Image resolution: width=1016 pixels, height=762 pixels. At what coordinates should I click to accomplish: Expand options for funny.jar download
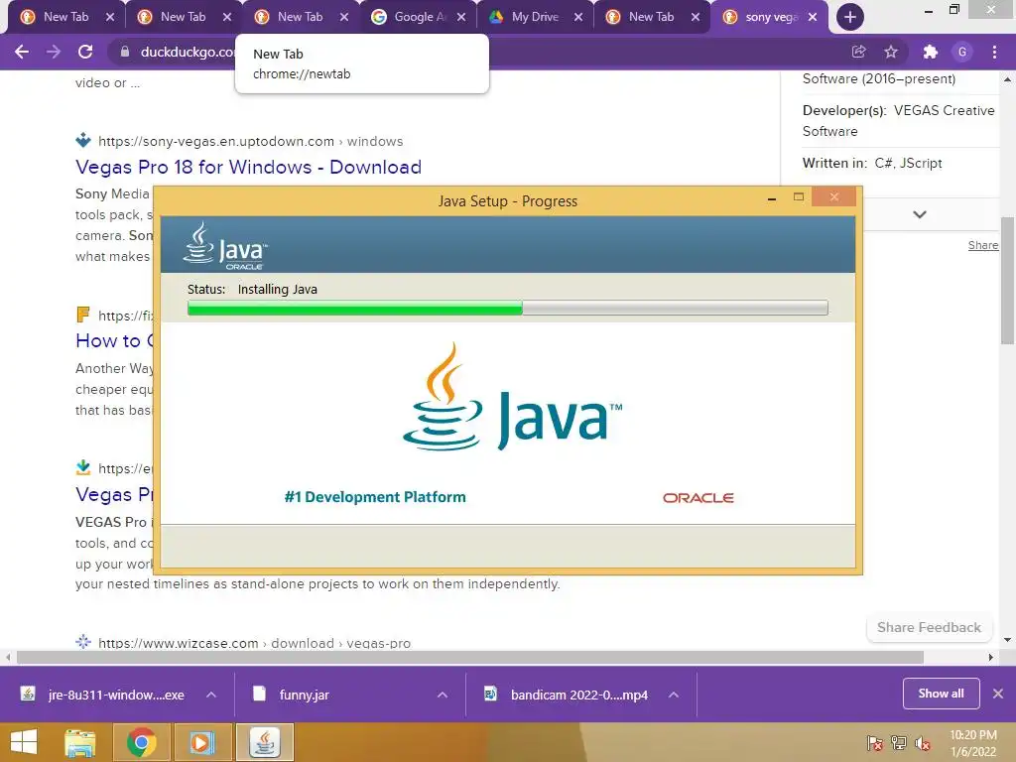click(443, 695)
